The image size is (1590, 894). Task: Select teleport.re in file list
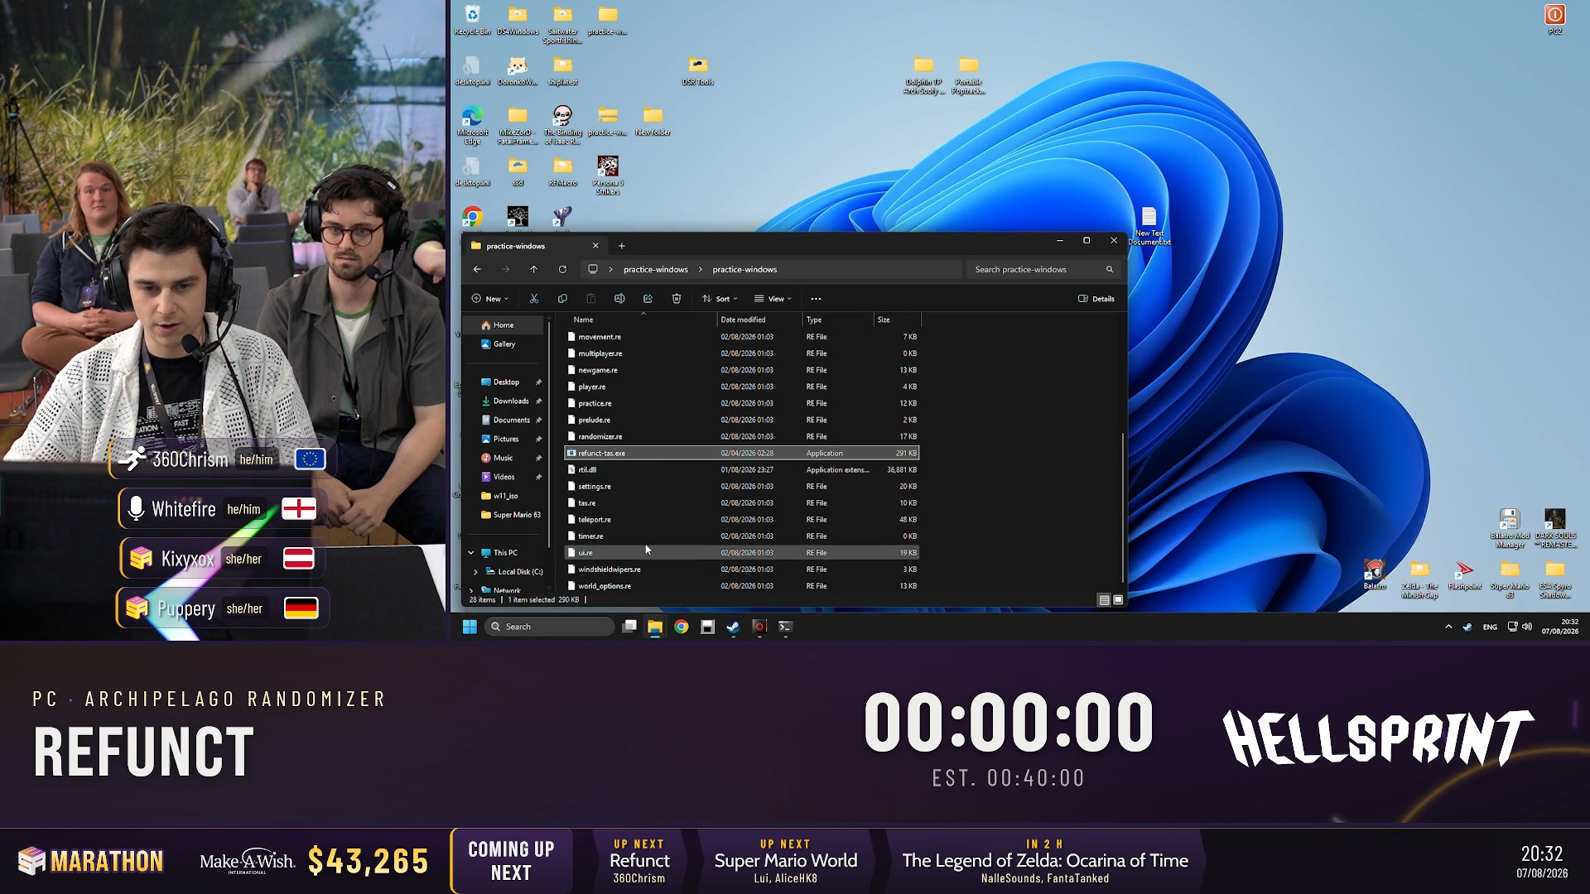pos(742,520)
